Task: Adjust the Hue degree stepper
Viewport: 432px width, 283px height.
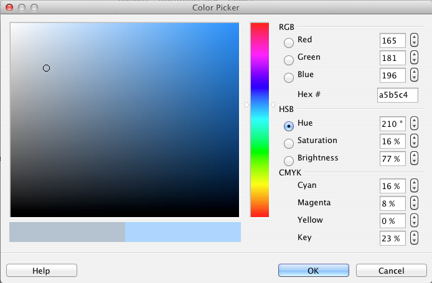Action: coord(414,123)
